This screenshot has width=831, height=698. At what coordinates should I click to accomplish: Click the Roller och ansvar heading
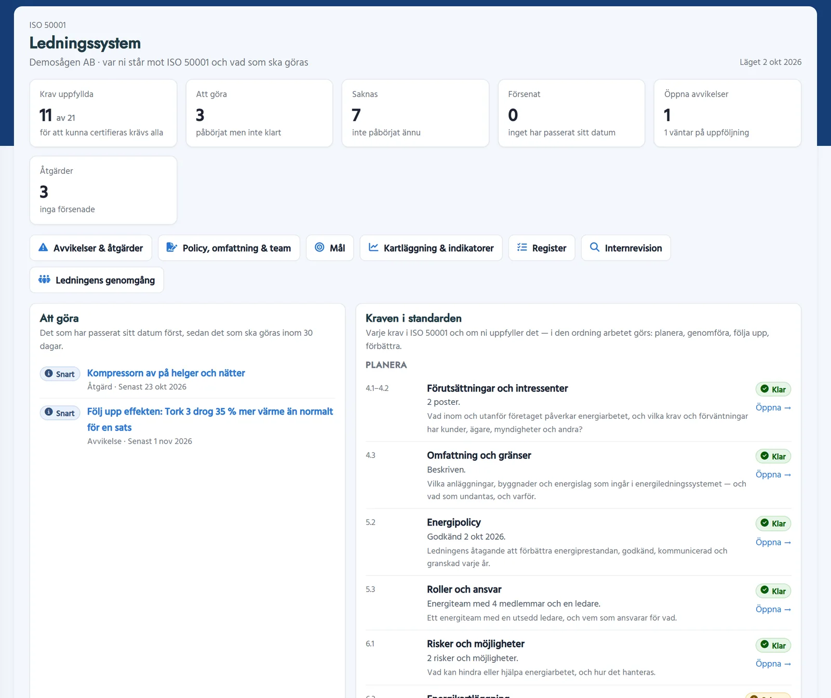pyautogui.click(x=464, y=590)
